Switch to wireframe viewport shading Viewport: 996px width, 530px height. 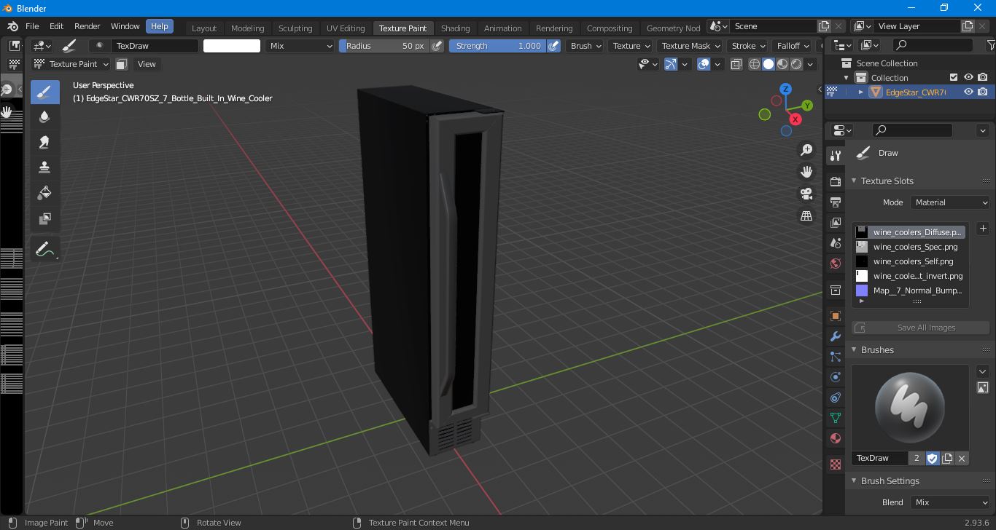click(755, 64)
